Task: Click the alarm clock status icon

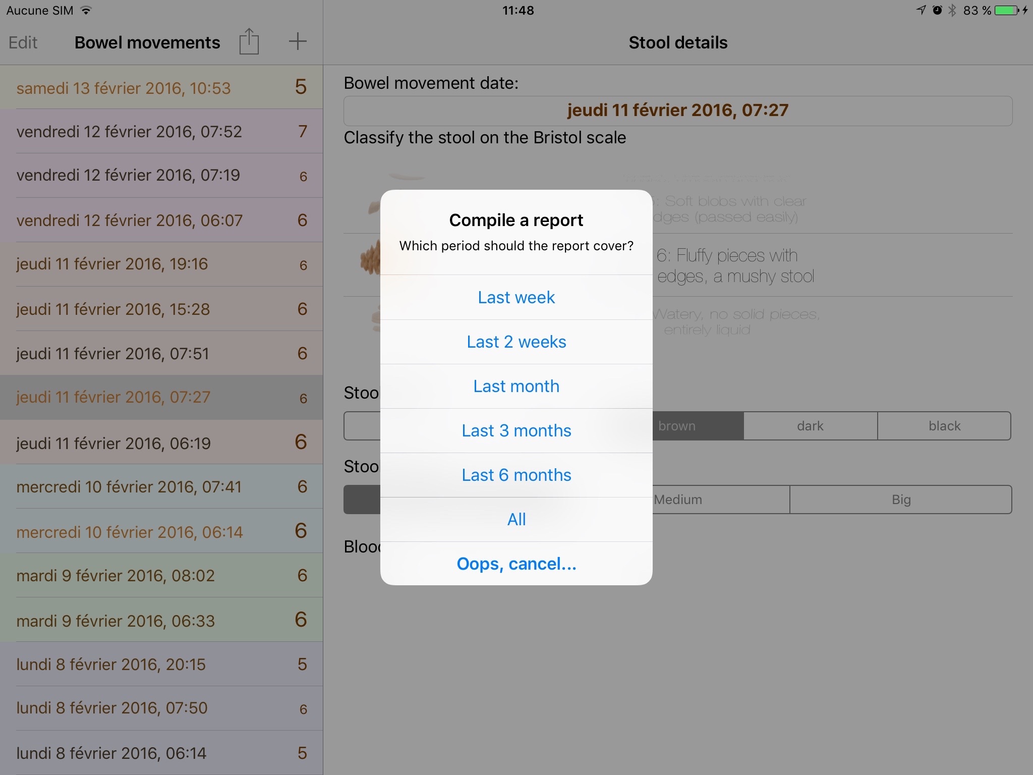Action: tap(937, 10)
